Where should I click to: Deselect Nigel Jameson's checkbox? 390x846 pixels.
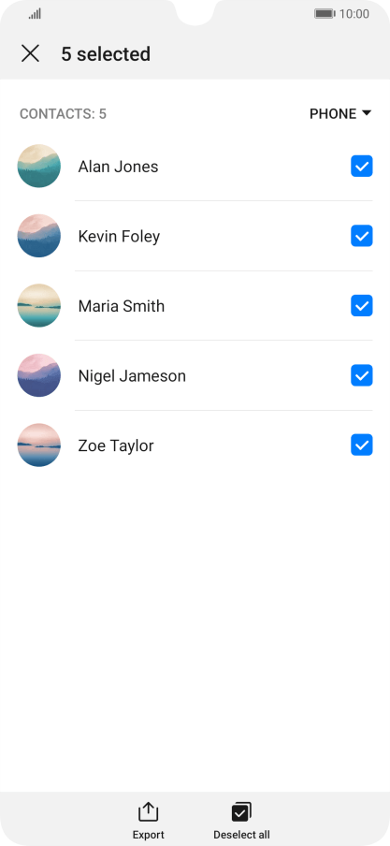point(362,375)
